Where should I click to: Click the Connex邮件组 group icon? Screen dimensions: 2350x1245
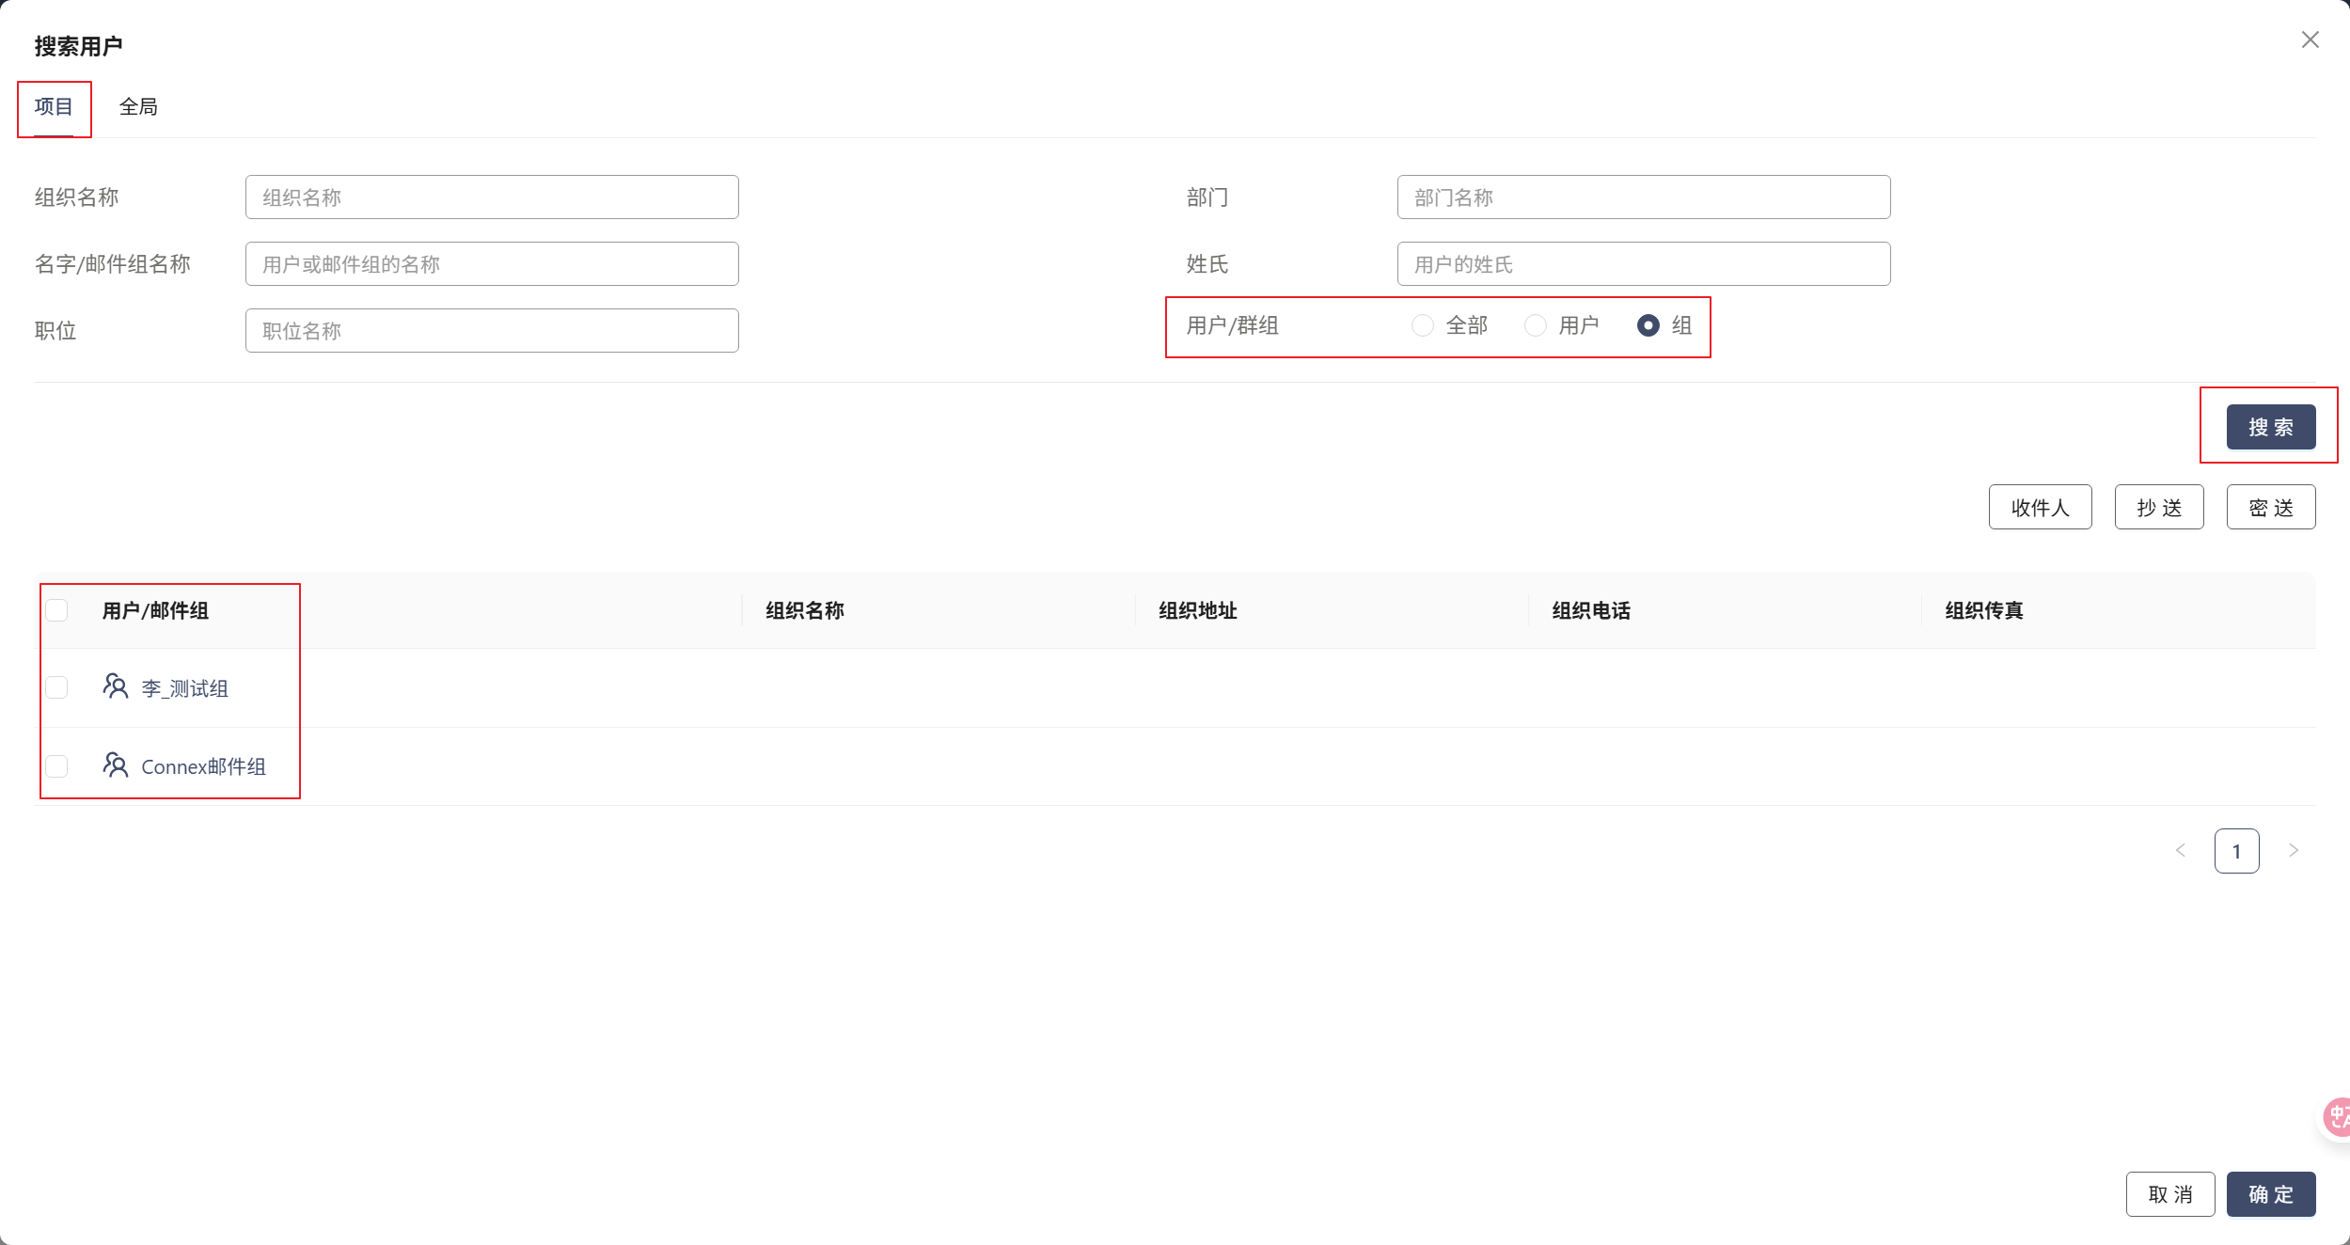point(115,765)
